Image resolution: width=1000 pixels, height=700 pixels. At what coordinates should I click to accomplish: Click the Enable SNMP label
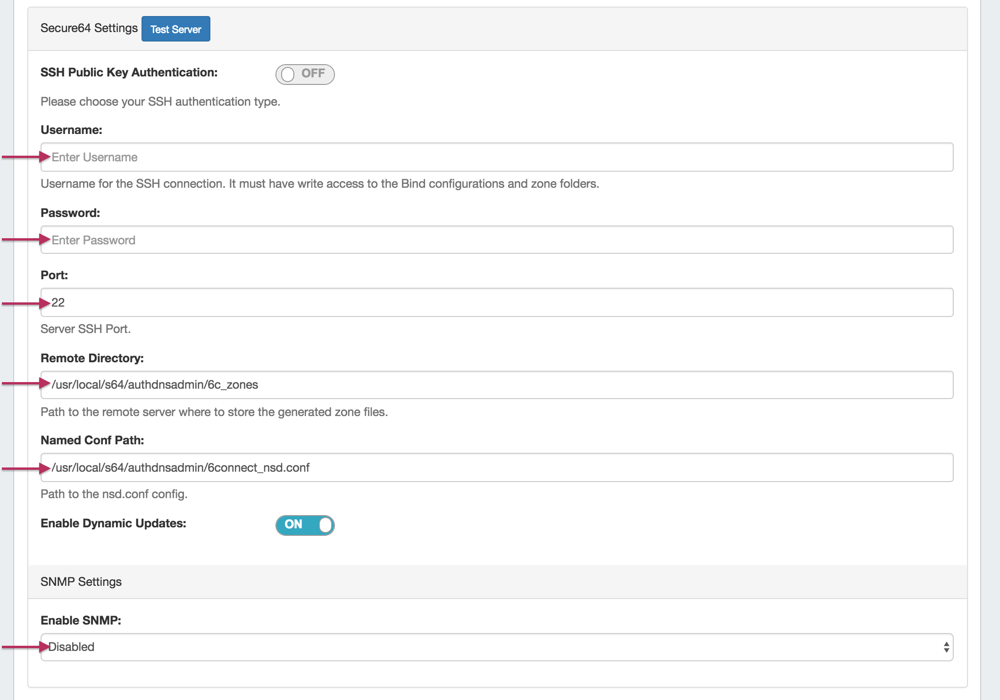tap(81, 620)
